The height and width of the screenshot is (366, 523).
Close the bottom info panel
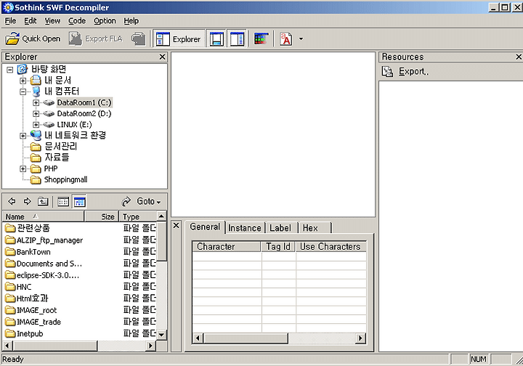point(176,226)
